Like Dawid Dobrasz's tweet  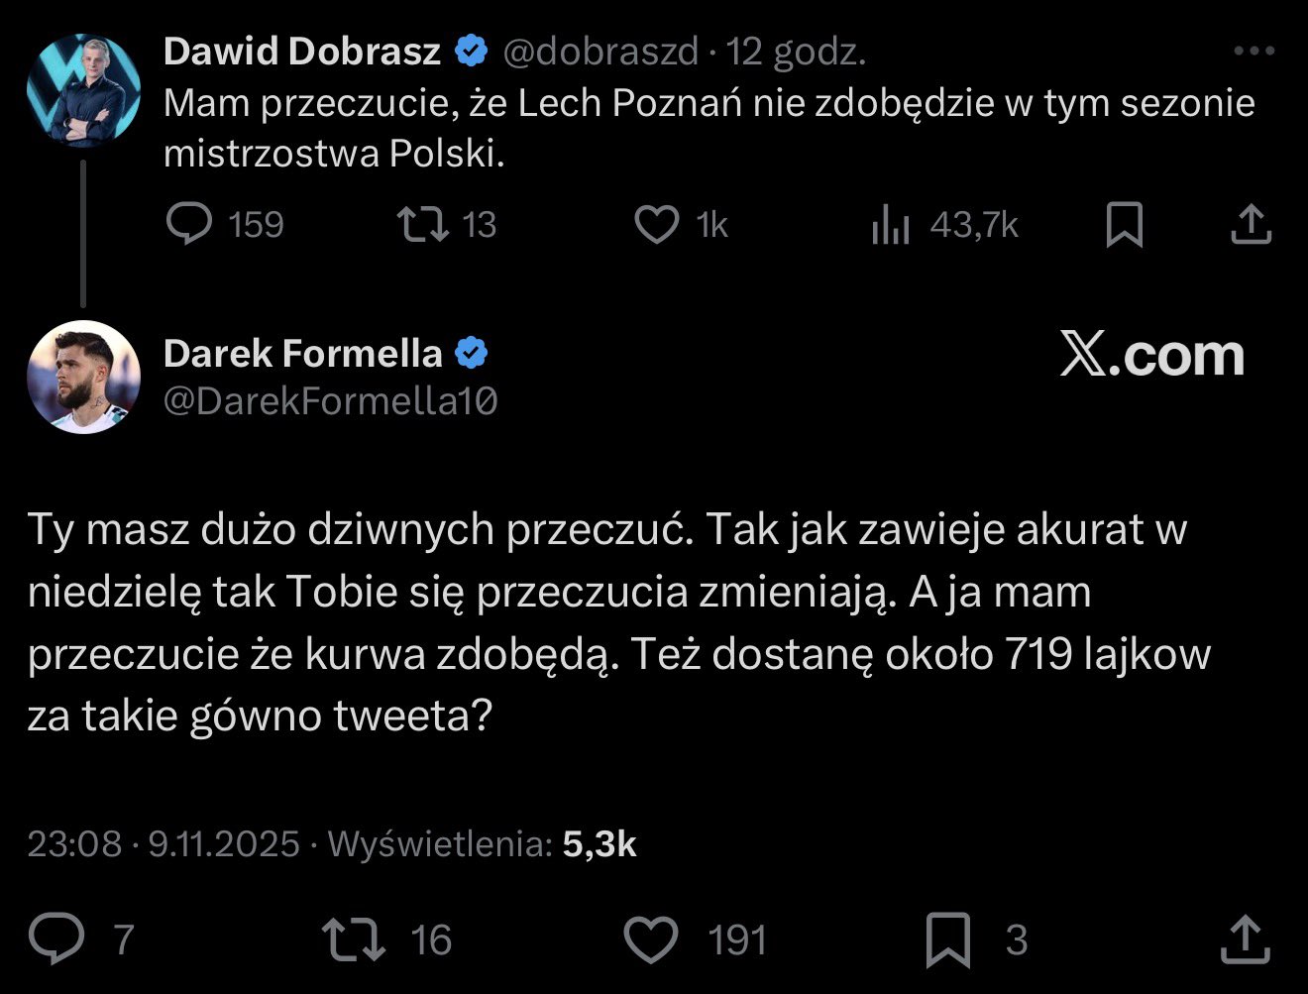point(656,224)
